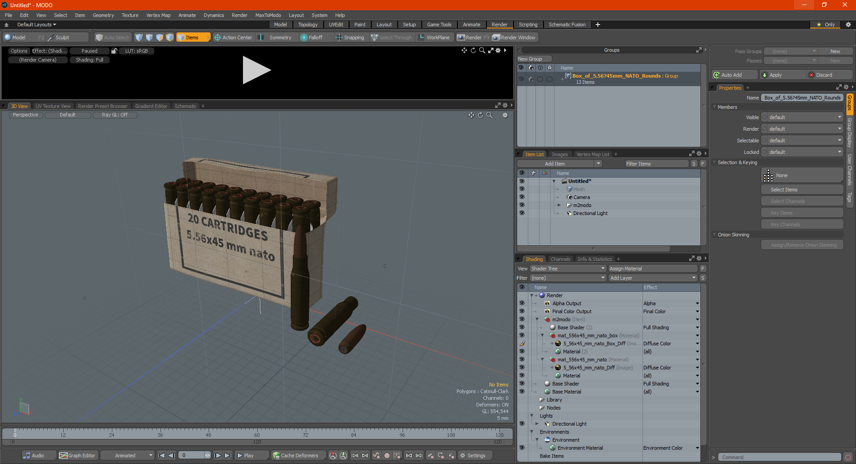Click the Render F9 button
This screenshot has height=464, width=856.
click(x=473, y=37)
